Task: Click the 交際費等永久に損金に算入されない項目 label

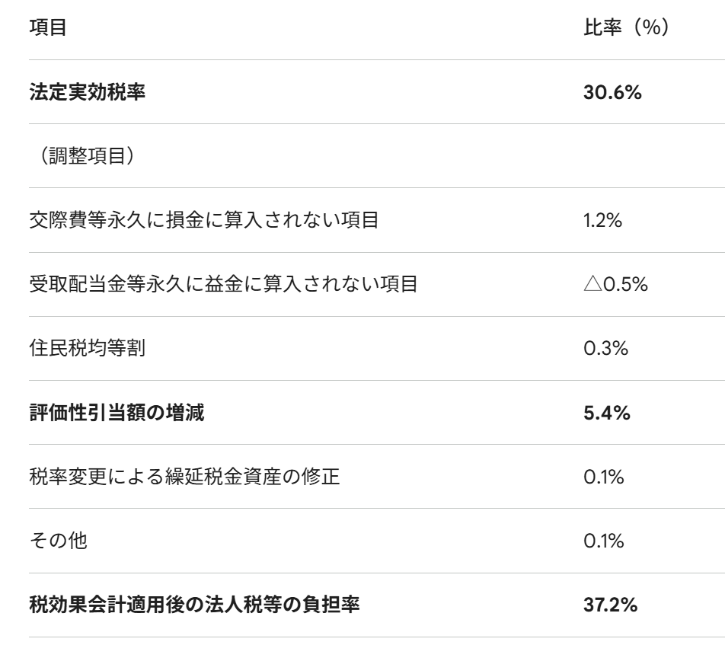Action: 203,221
